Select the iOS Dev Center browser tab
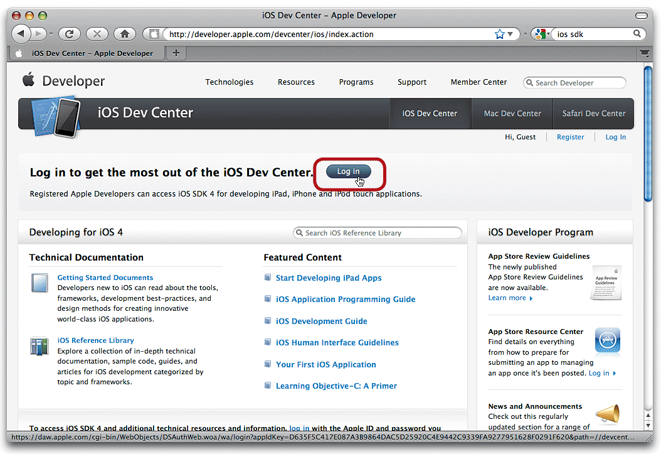Viewport: 661px width, 454px height. (86, 53)
